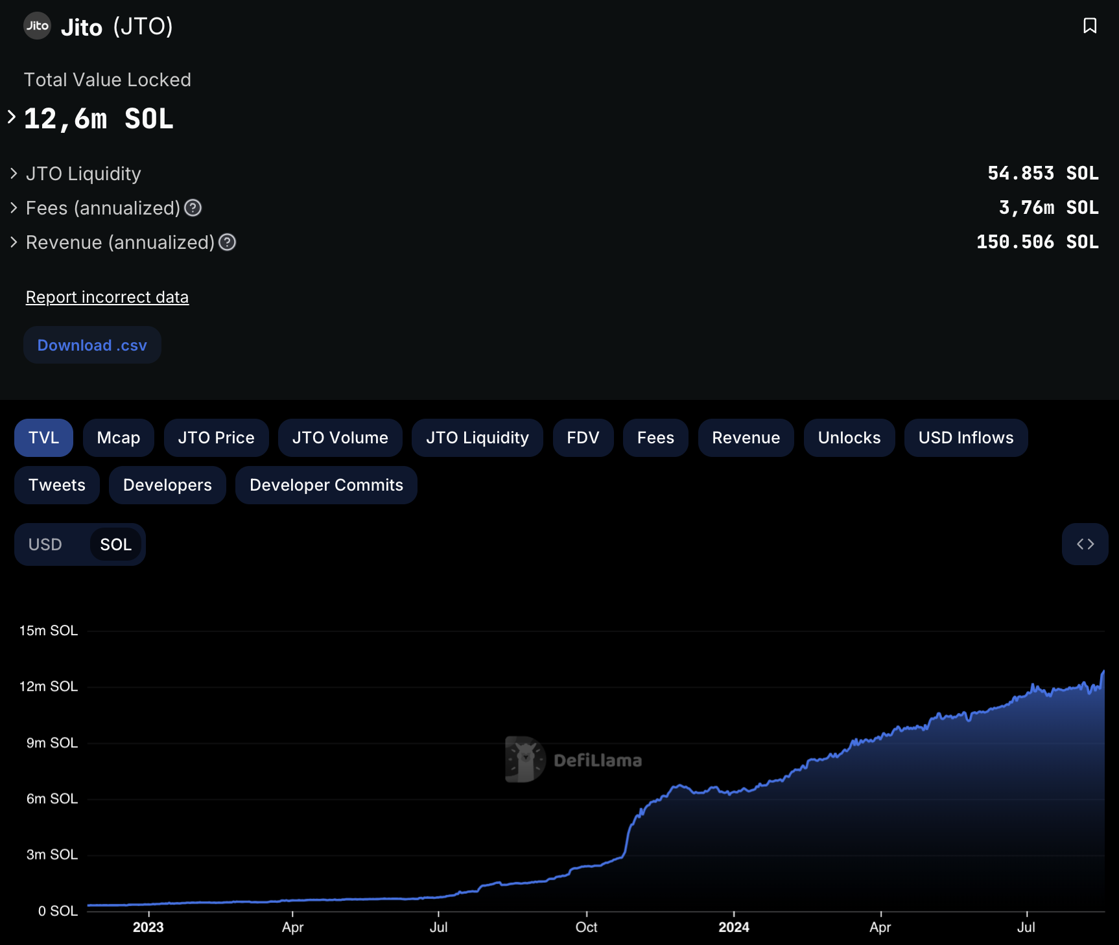Toggle the Tweets chart series
This screenshot has width=1119, height=945.
(57, 485)
